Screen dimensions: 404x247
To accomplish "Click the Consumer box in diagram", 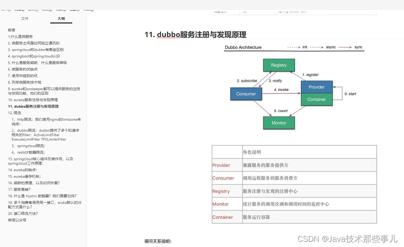I will point(246,94).
